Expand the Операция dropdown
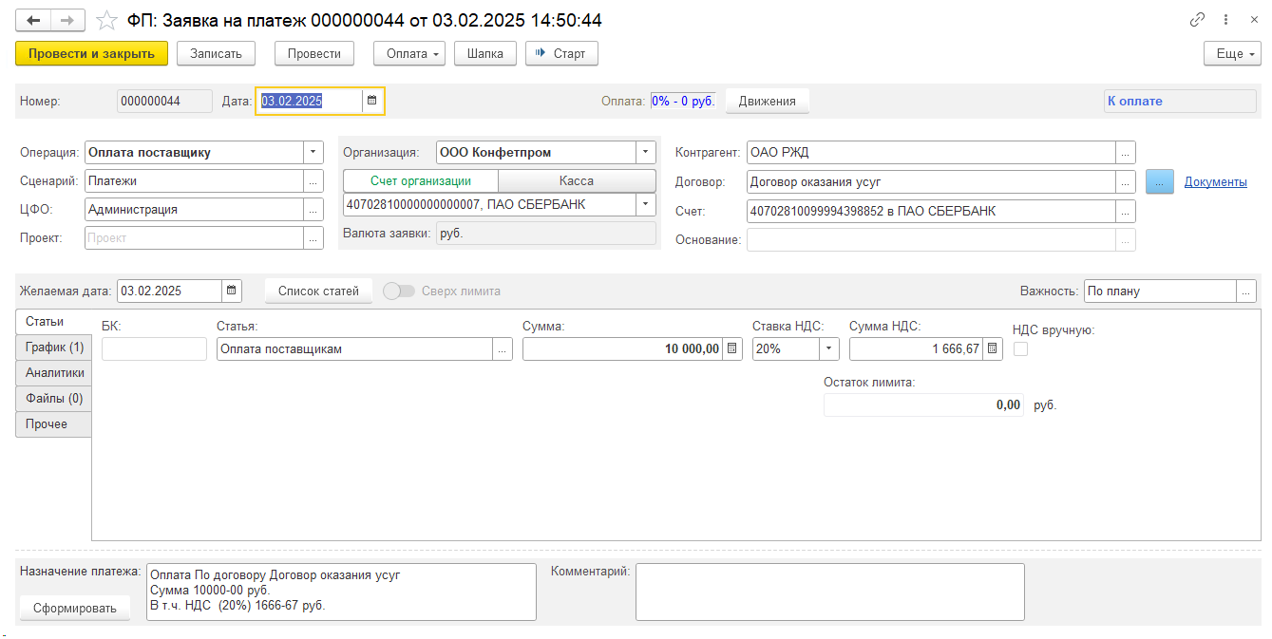The image size is (1272, 639). [313, 152]
